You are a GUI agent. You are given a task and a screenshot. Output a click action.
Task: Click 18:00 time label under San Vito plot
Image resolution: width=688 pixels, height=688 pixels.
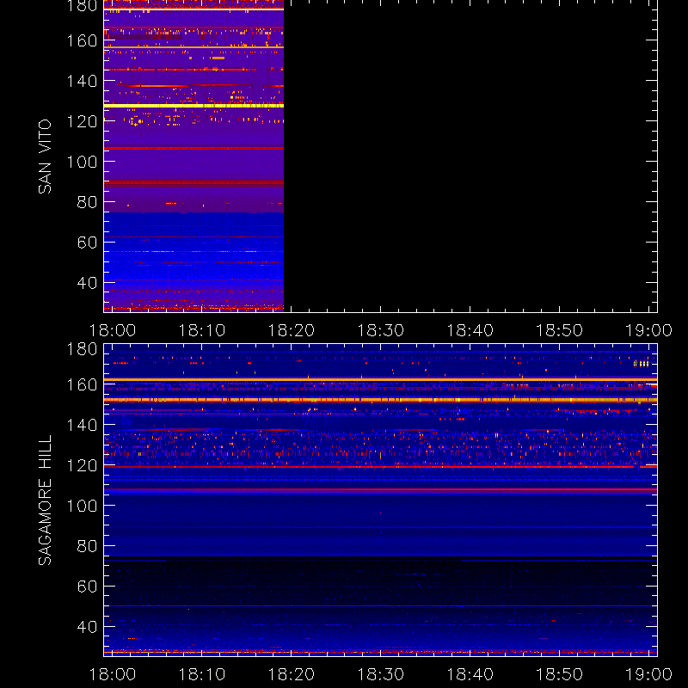(x=113, y=330)
